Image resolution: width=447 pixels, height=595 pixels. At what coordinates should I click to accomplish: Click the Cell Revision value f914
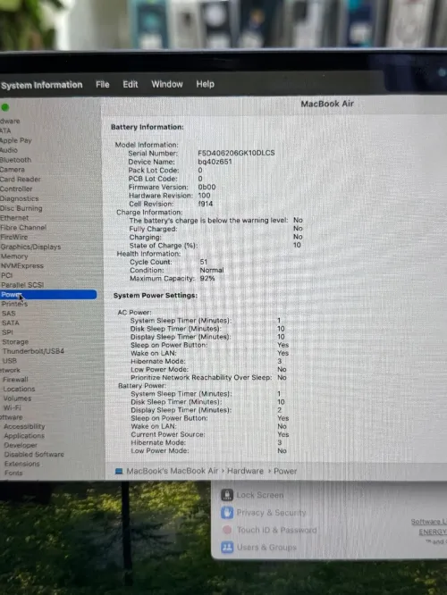(x=206, y=204)
